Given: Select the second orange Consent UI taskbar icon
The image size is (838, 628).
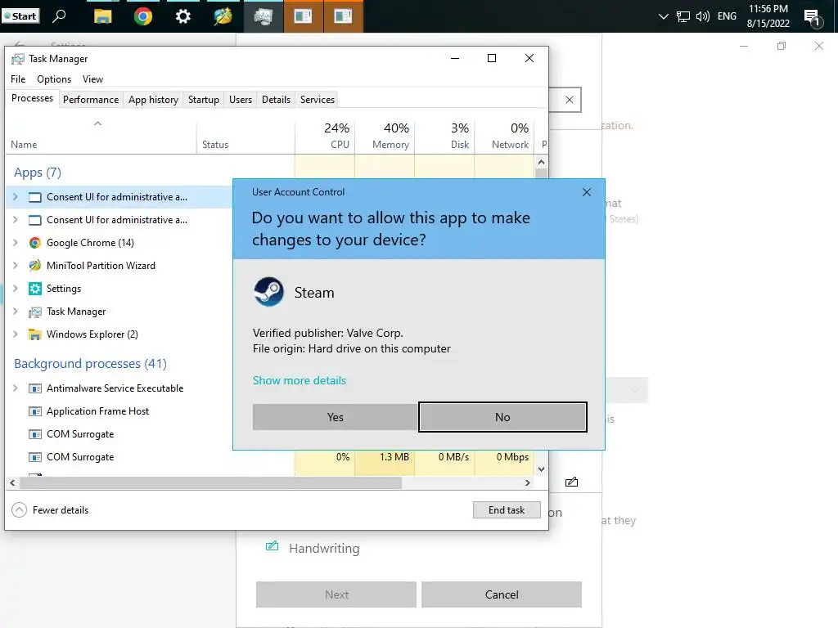Looking at the screenshot, I should click(x=343, y=16).
